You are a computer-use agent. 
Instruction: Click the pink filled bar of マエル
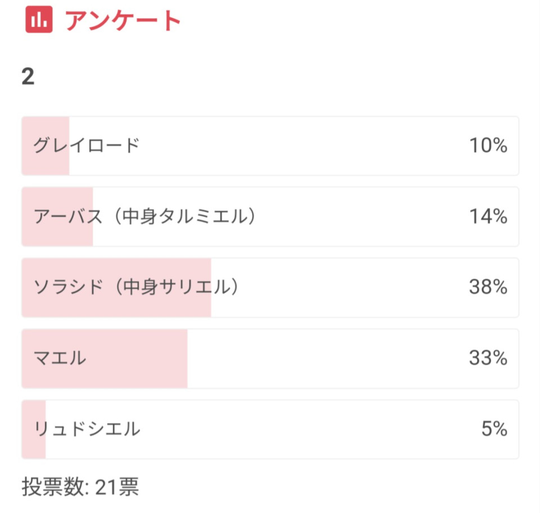point(105,359)
